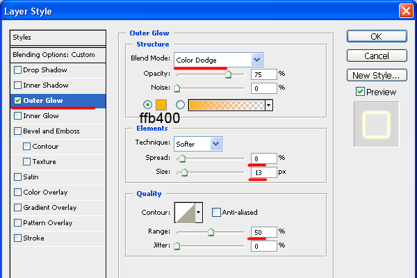This screenshot has width=417, height=278.
Task: Close the Layer Style dialog
Action: pos(406,11)
